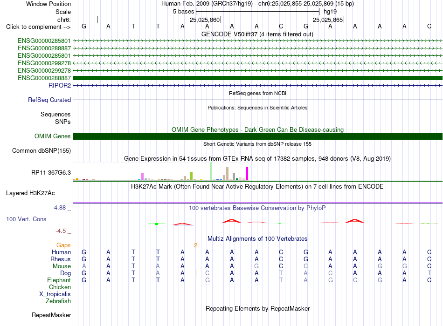This screenshot has height=326, width=443.
Task: Click 100 vertebrates Basewise Conservation PhyloP title
Action: click(x=257, y=208)
